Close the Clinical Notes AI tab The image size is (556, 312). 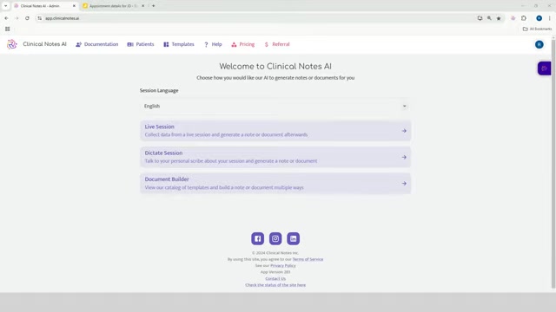tap(74, 6)
